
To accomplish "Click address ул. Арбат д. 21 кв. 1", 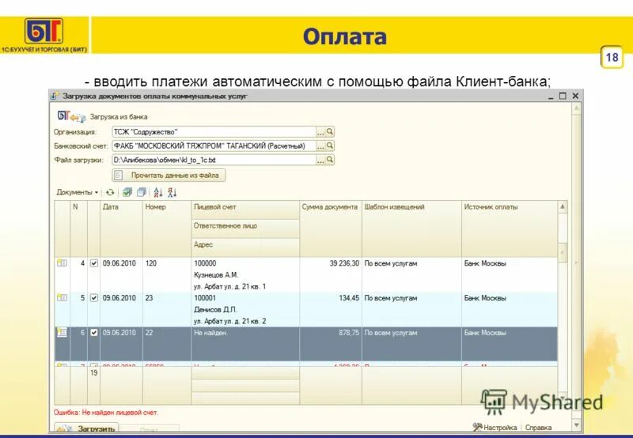I will (x=229, y=287).
